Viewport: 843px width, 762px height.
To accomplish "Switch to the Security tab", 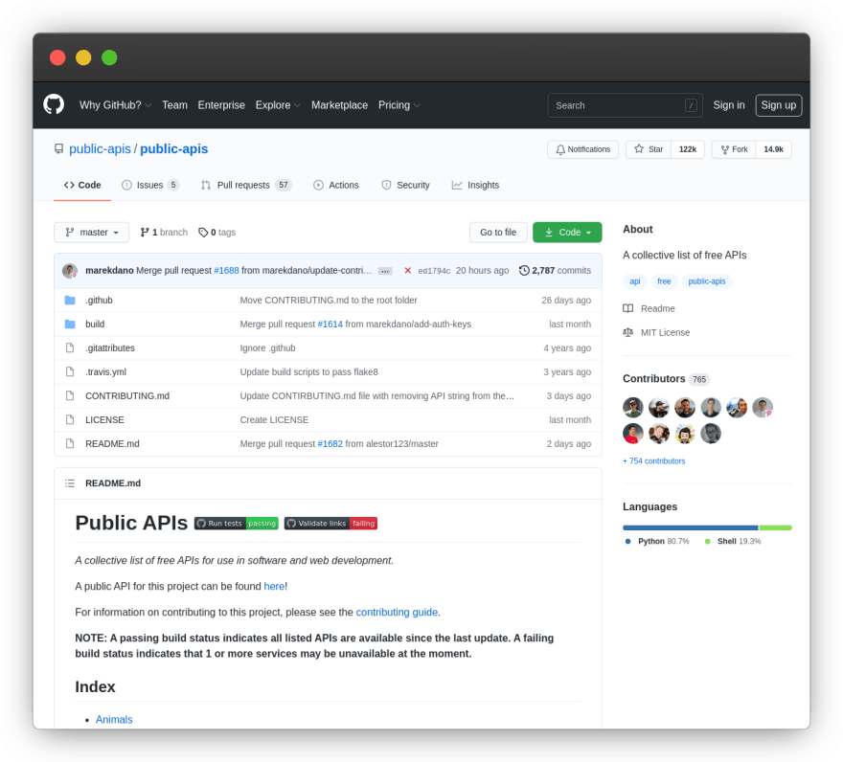I will tap(406, 185).
